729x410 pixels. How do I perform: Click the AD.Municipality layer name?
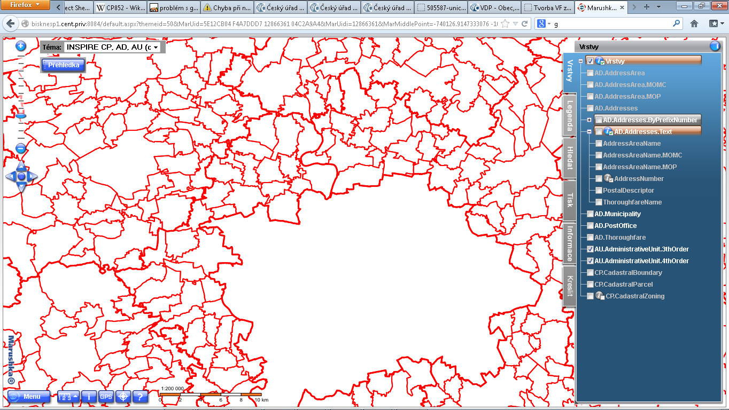pos(617,214)
